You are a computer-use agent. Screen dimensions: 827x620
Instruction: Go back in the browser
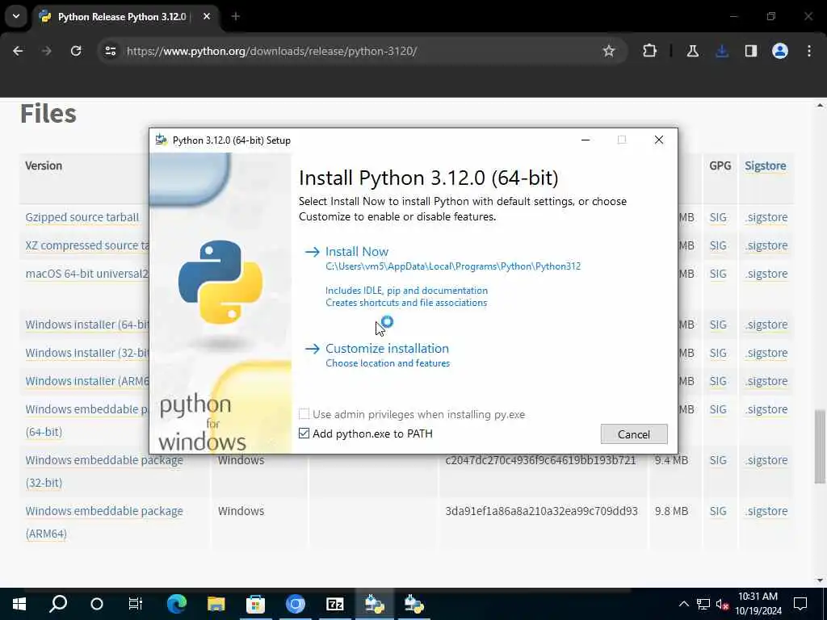click(18, 51)
